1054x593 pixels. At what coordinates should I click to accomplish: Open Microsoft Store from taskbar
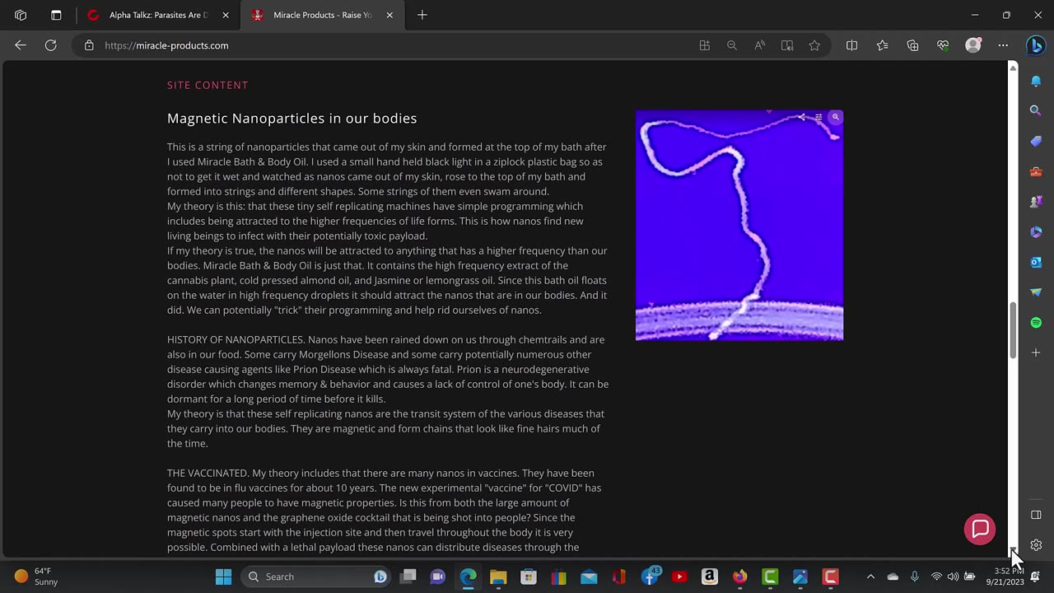coord(529,577)
